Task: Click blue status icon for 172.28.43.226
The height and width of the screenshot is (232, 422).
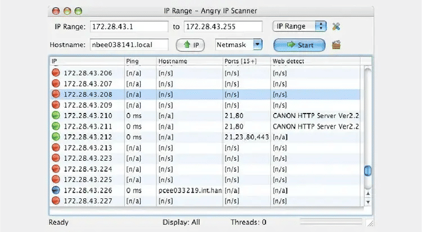Action: 56,190
